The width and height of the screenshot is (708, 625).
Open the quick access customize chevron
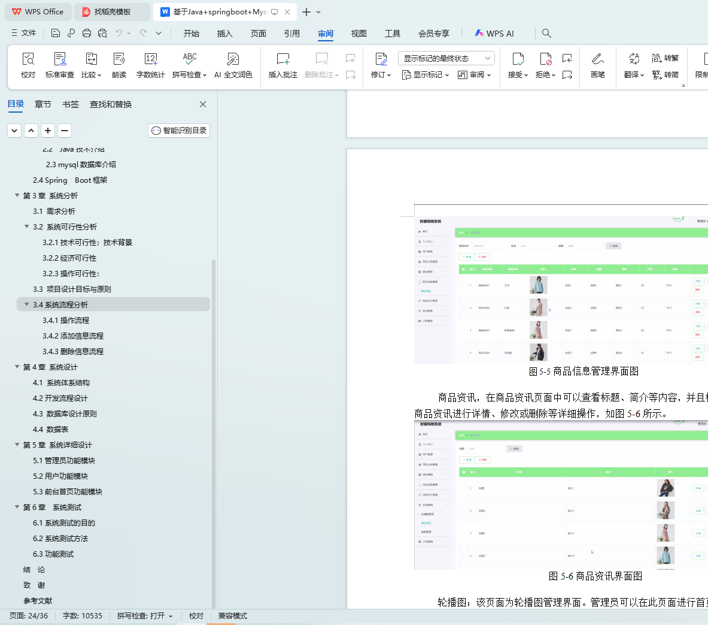159,33
